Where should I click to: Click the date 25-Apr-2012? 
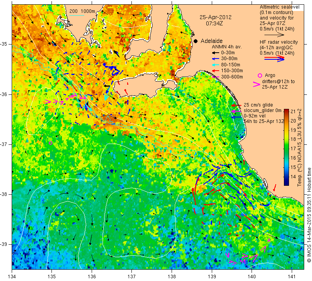coord(216,17)
